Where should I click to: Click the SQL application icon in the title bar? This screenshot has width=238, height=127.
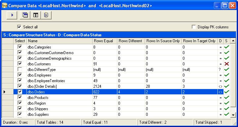coord(5,6)
